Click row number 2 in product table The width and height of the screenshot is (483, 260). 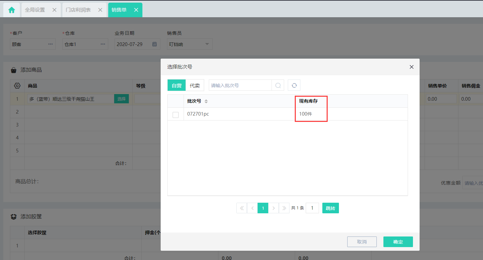click(17, 112)
